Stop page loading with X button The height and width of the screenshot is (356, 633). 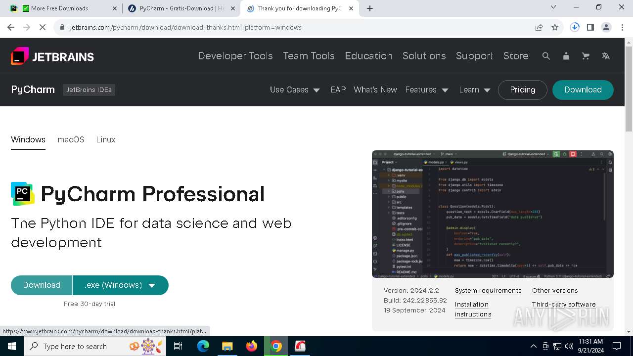(43, 27)
